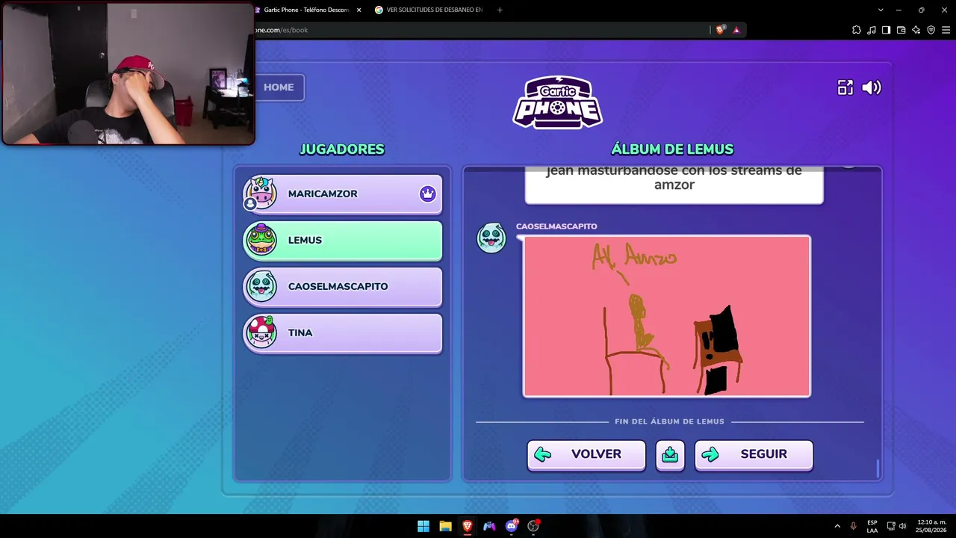The width and height of the screenshot is (956, 538).
Task: Select player TINA in the list
Action: point(343,333)
